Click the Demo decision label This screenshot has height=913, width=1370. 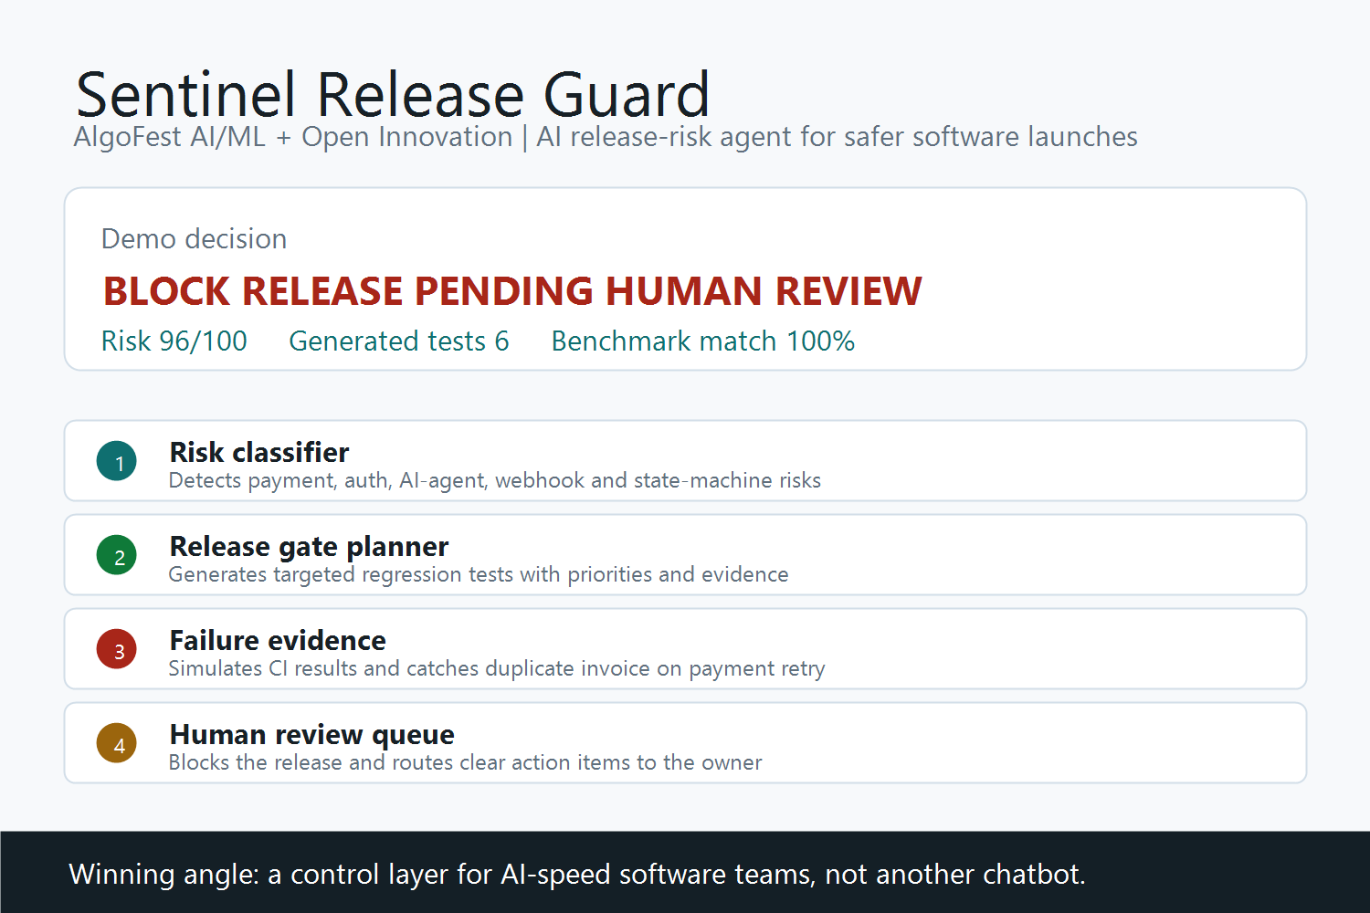195,238
